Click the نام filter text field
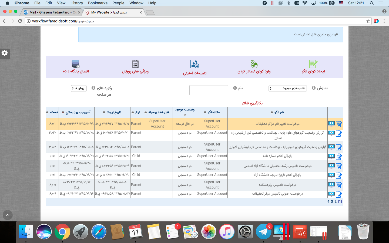Image resolution: width=389 pixels, height=243 pixels. pos(209,90)
